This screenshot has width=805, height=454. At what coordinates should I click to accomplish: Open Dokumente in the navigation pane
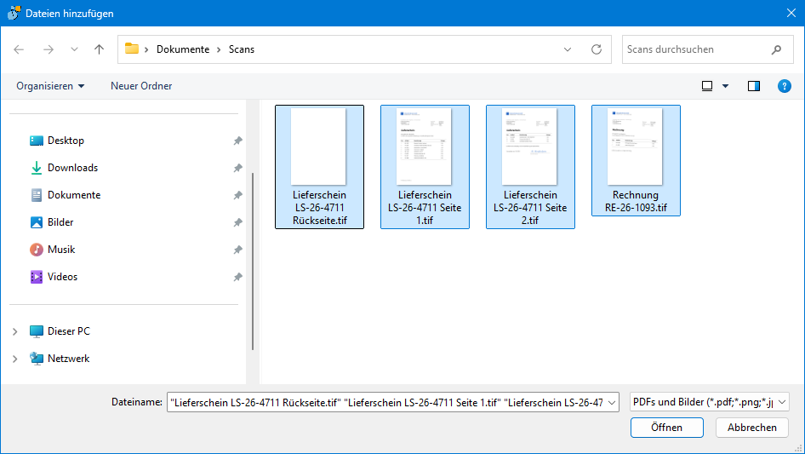(x=74, y=195)
